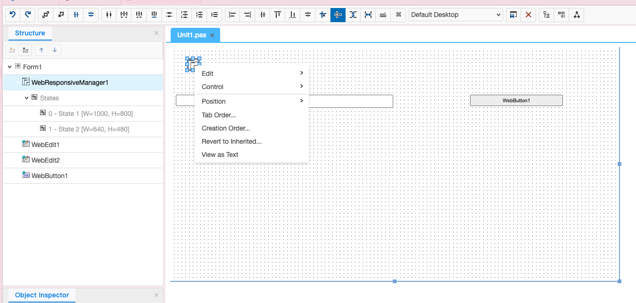Click the Align Left Edges toolbar icon
The image size is (636, 303).
(232, 15)
